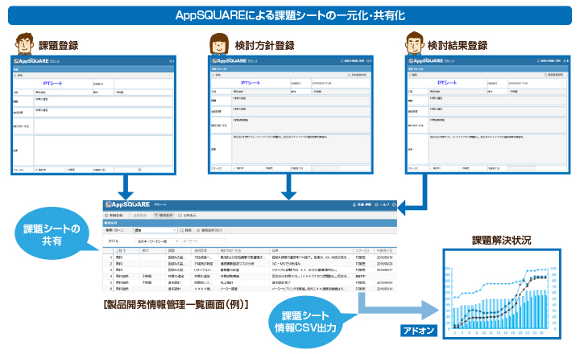Click the 課題シートの共有 bubble
The image size is (580, 354).
click(x=52, y=234)
